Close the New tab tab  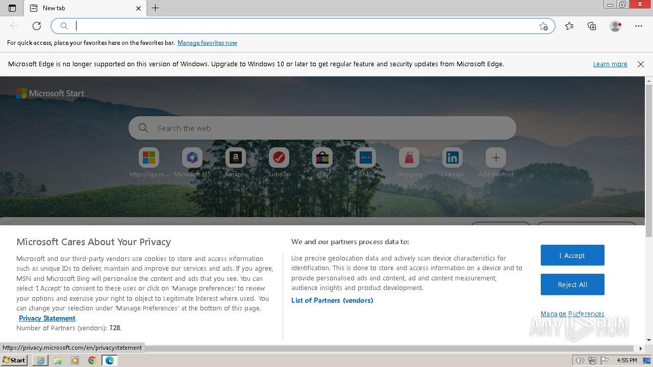pyautogui.click(x=138, y=8)
